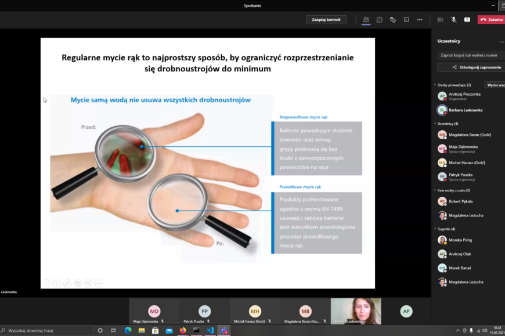Click the Zażądaj kontroli button

(x=326, y=20)
